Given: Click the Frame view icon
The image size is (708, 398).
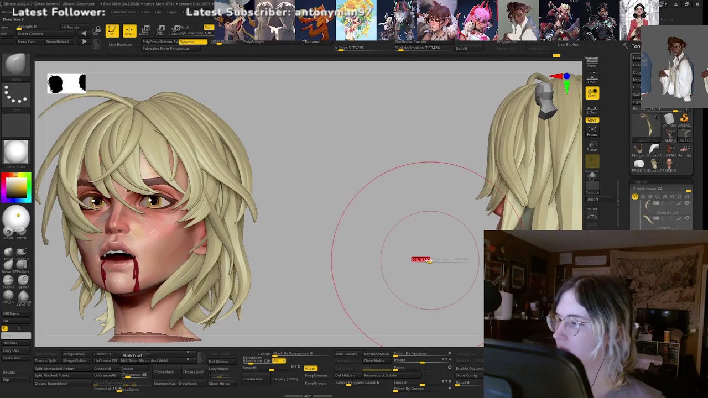Looking at the screenshot, I should (592, 131).
